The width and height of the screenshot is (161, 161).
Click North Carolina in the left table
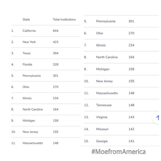coord(33,109)
